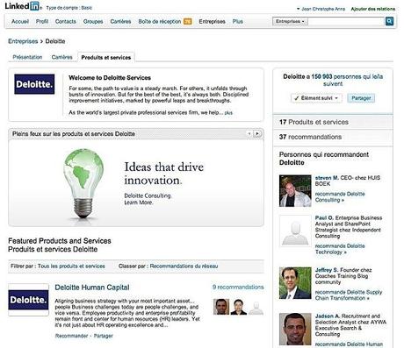Open Paul O. placeholder avatar

(x=295, y=231)
